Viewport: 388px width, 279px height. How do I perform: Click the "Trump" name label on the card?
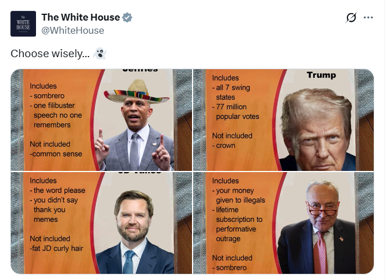click(321, 75)
